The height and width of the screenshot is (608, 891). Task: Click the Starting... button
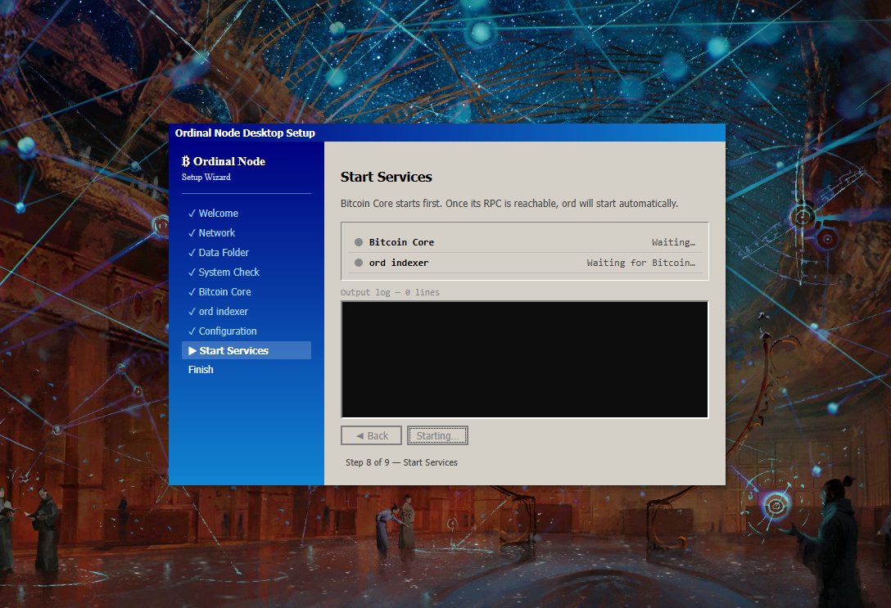(437, 435)
